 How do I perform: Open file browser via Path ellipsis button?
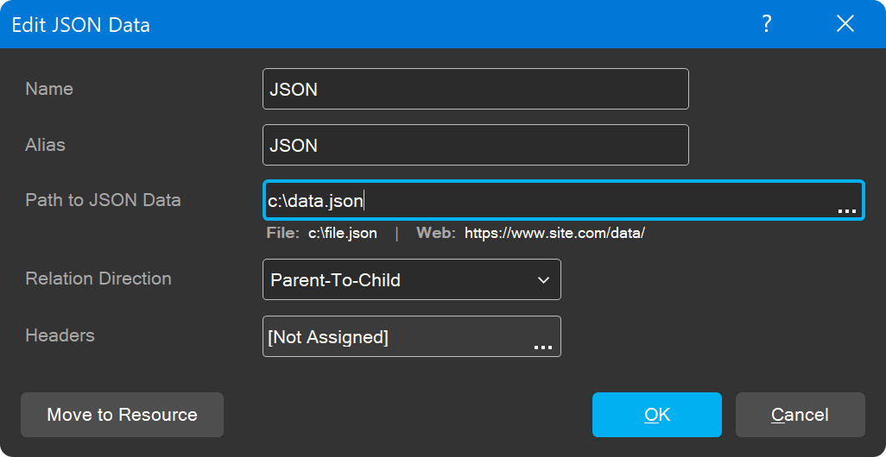tap(846, 210)
